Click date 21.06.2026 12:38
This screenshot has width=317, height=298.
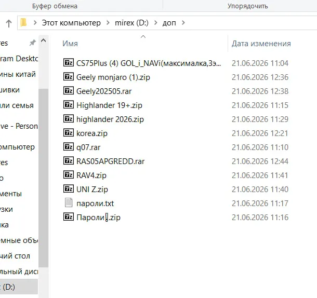pyautogui.click(x=260, y=91)
